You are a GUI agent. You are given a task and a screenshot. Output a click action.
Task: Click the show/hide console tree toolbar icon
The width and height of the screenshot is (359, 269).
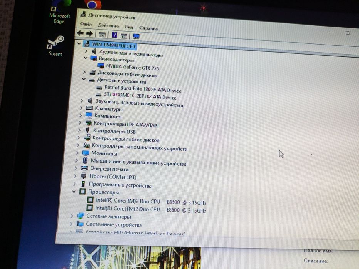coord(102,35)
